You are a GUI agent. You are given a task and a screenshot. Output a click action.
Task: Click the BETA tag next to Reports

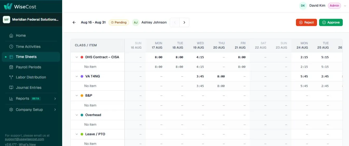(x=36, y=99)
